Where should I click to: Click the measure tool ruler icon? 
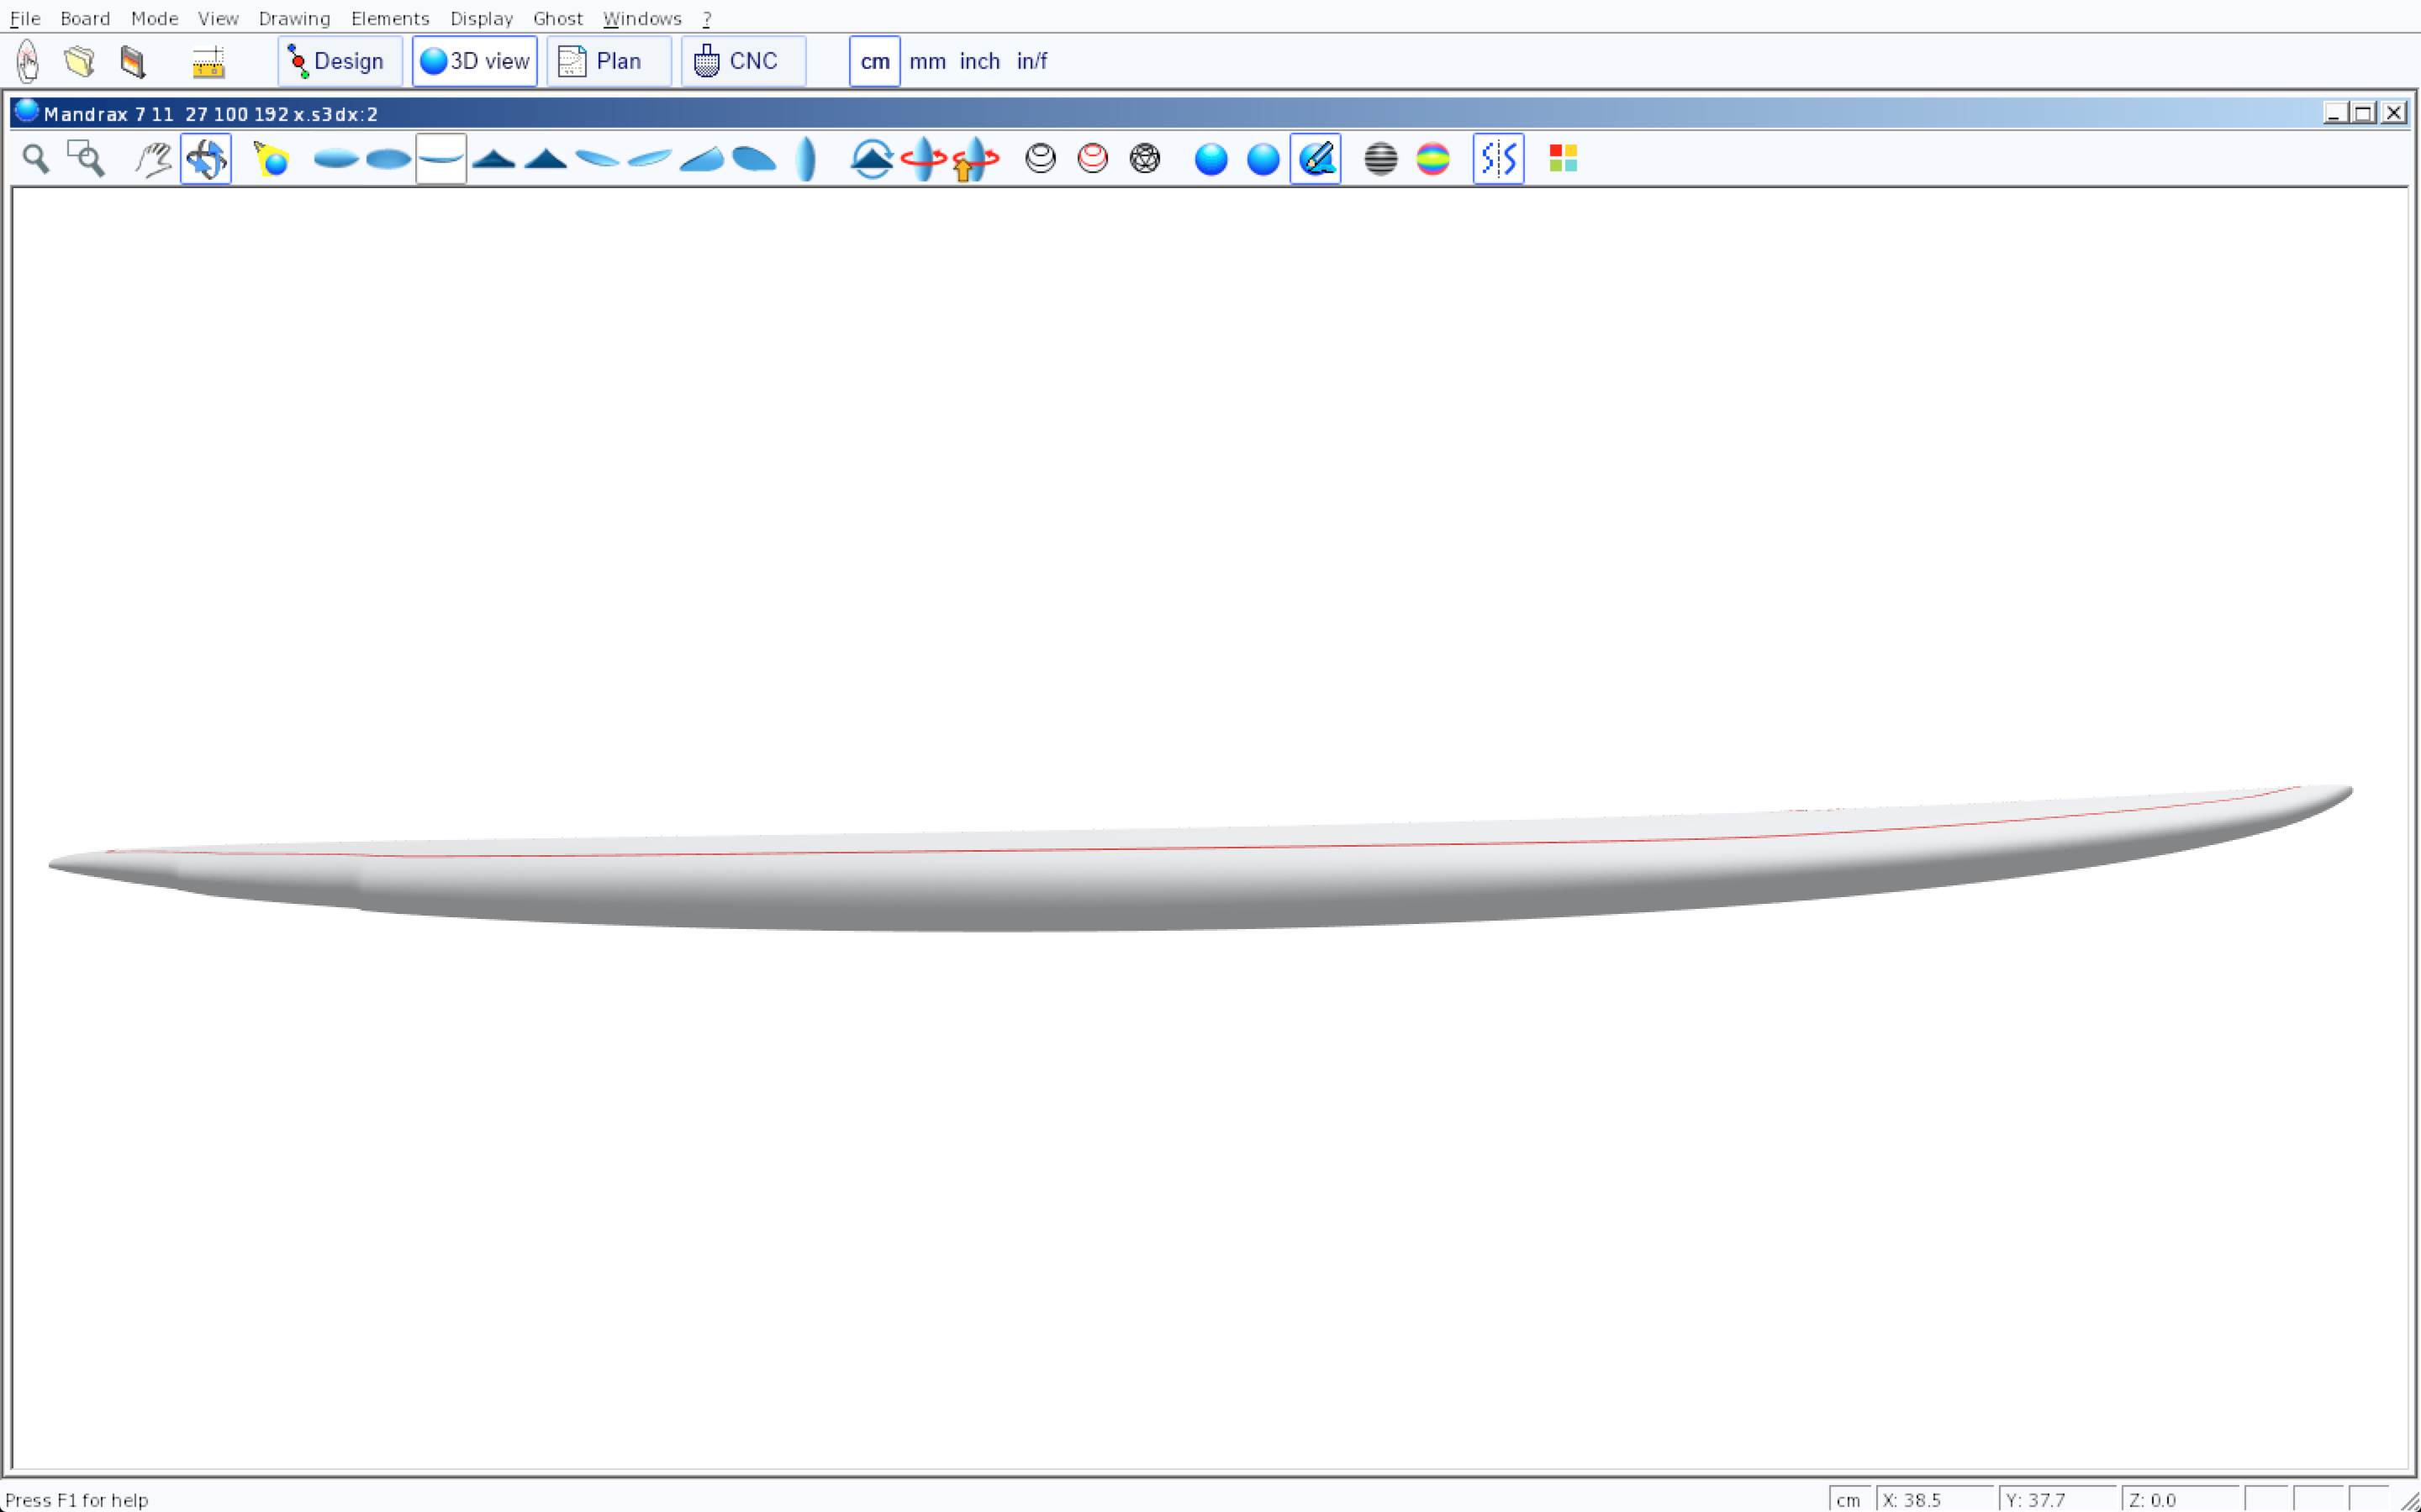tap(208, 62)
